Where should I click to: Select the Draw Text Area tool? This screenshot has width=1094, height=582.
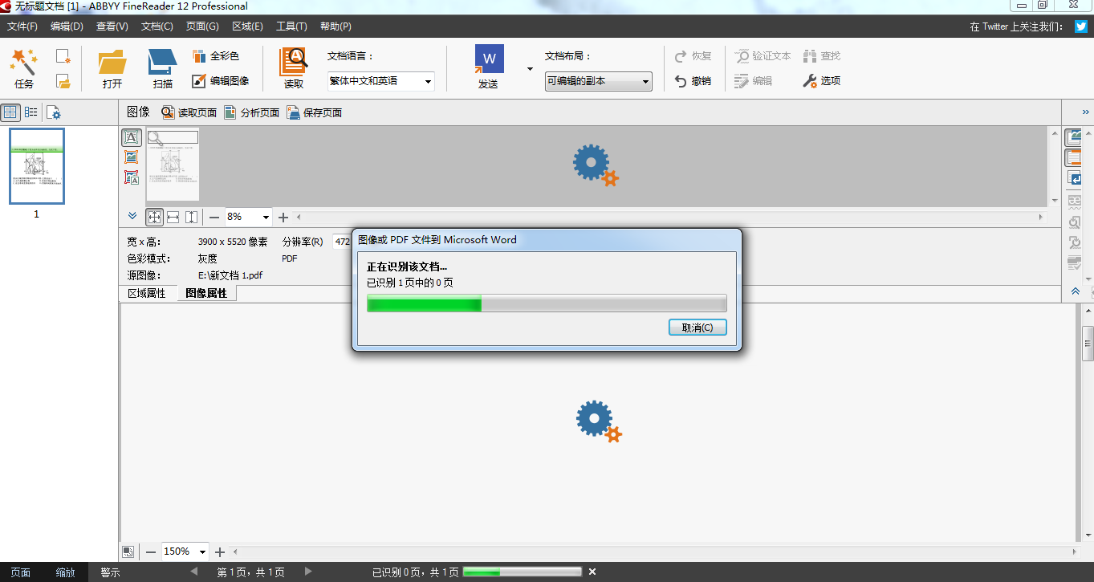(x=132, y=137)
